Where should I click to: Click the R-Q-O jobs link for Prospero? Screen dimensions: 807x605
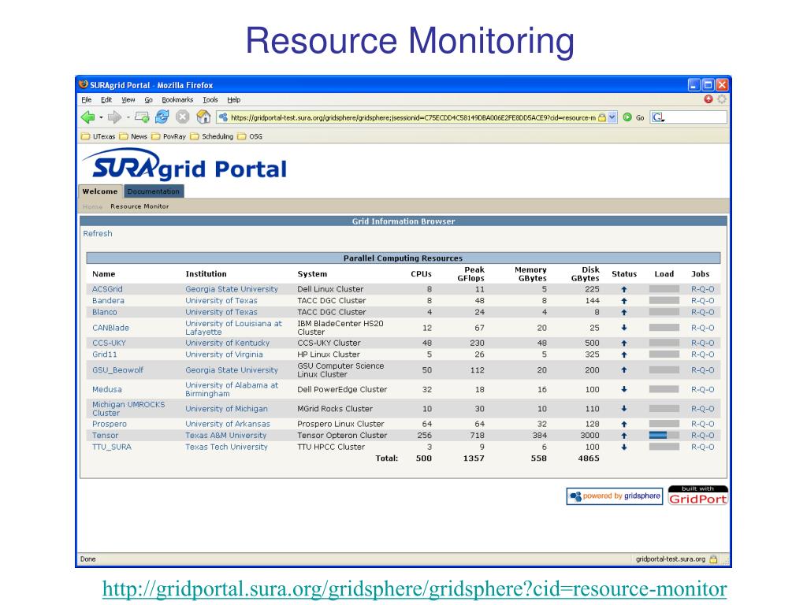coord(702,424)
